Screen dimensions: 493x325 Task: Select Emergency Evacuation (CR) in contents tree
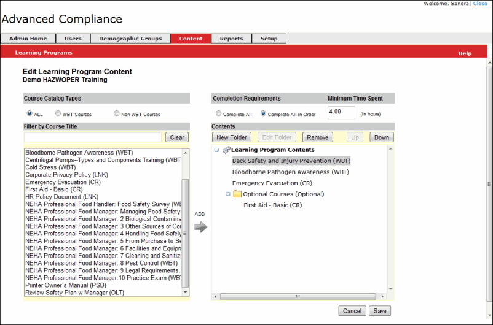coord(272,183)
